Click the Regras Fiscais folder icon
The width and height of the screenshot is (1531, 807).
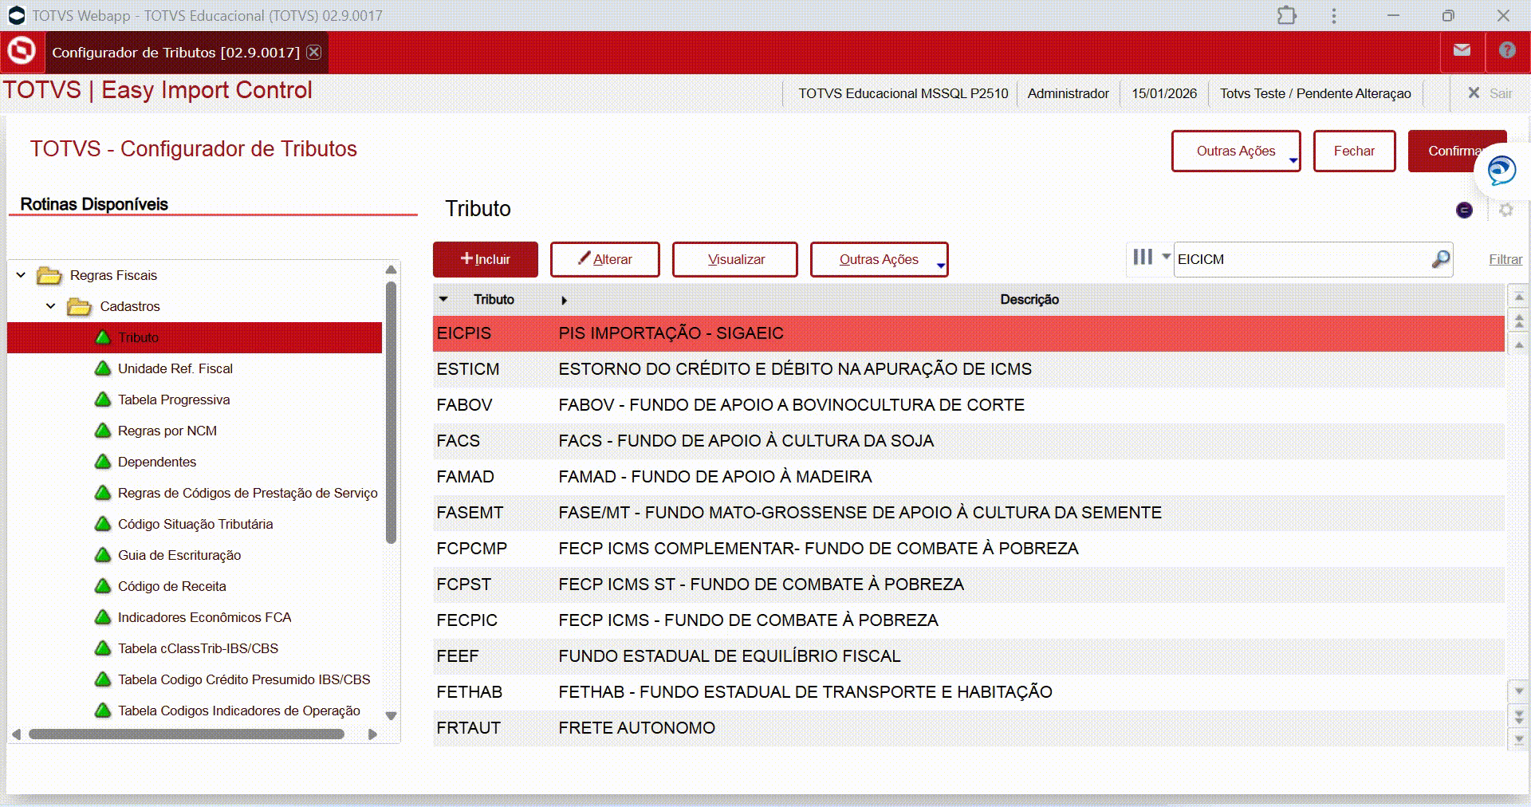(x=49, y=275)
